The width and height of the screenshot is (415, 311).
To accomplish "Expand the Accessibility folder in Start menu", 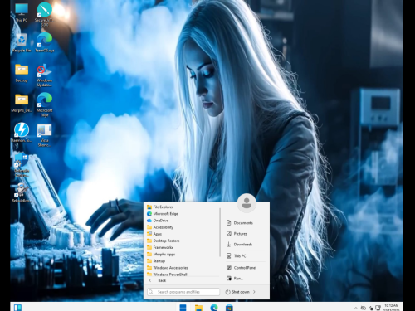I will pyautogui.click(x=163, y=227).
